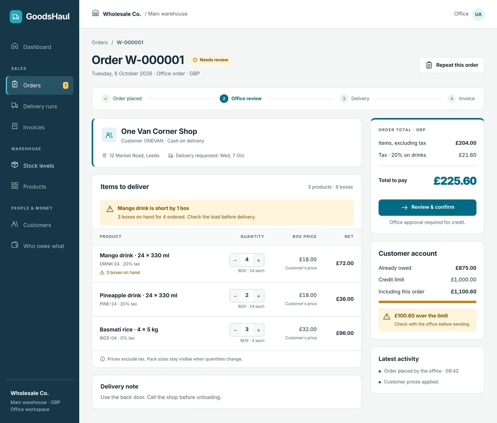
Task: Click the Repeat this order button
Action: tap(452, 65)
